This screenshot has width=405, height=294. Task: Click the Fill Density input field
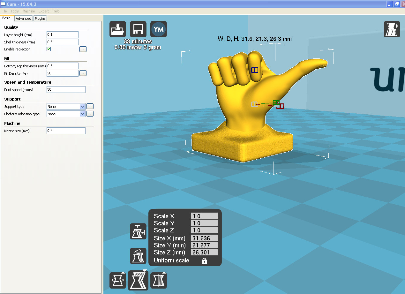click(x=63, y=73)
